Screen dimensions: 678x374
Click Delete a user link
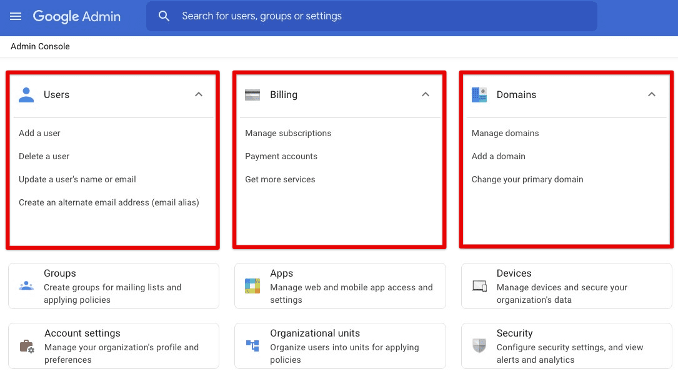[44, 156]
